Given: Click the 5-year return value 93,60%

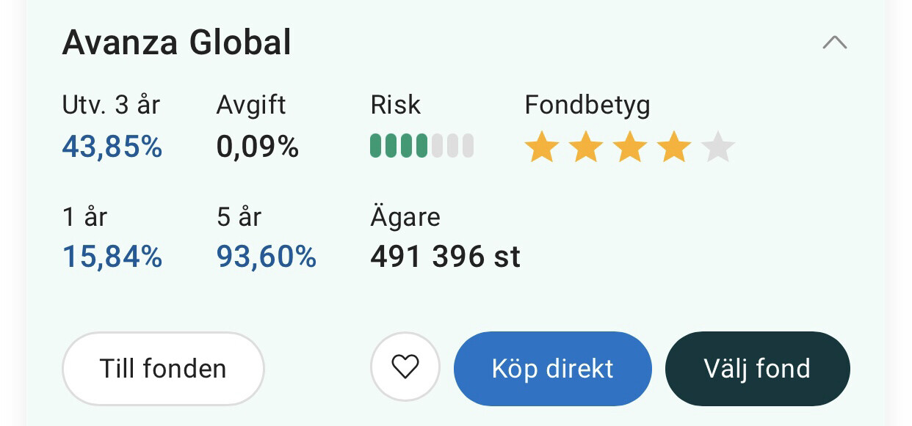Looking at the screenshot, I should [267, 257].
